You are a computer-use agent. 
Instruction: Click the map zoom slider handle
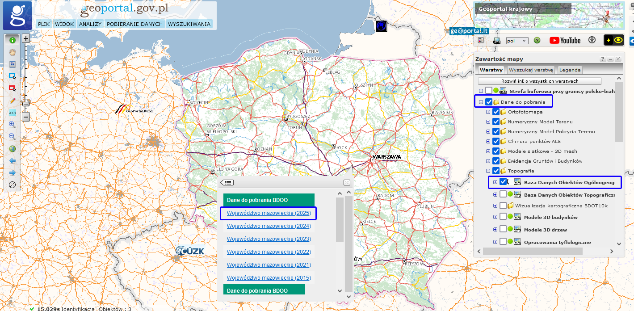pos(26,104)
